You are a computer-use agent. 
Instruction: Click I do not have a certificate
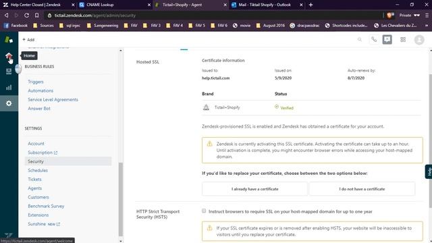pyautogui.click(x=362, y=189)
